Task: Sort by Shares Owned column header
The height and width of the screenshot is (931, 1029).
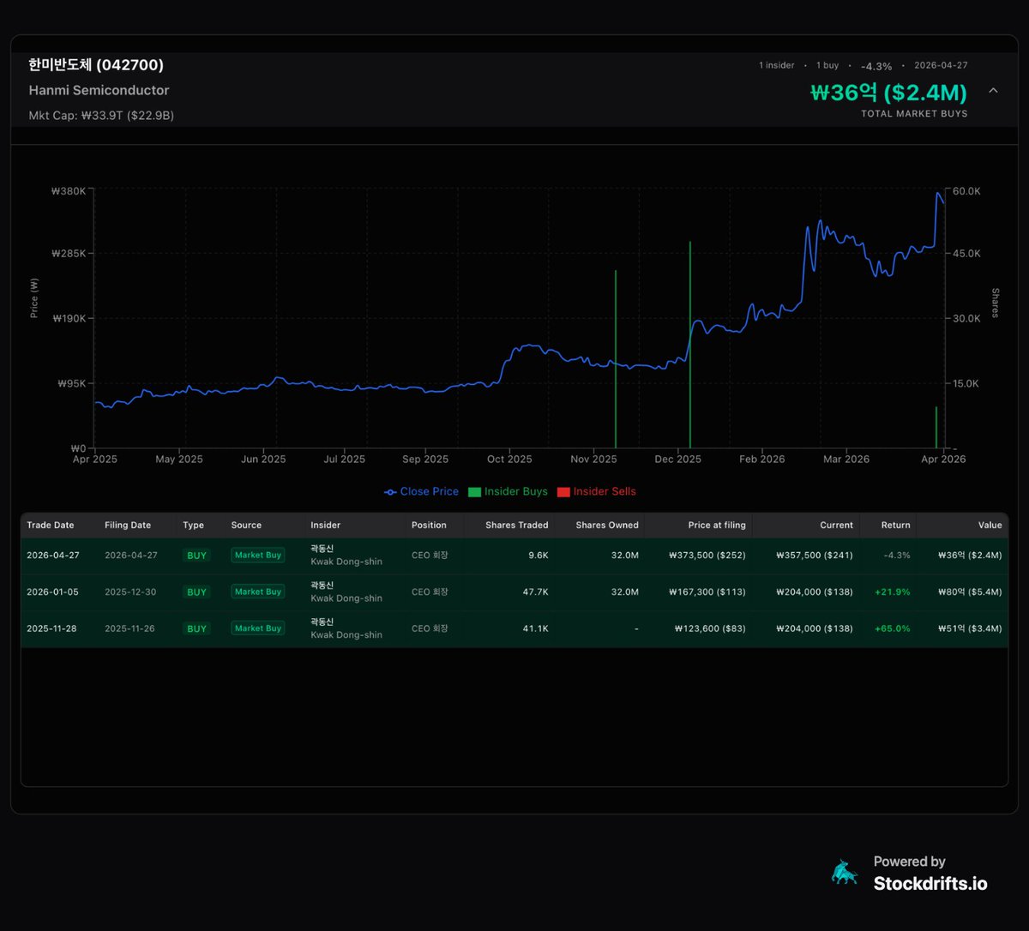Action: (607, 525)
